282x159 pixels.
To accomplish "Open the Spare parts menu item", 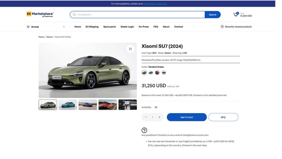I will click(109, 27).
